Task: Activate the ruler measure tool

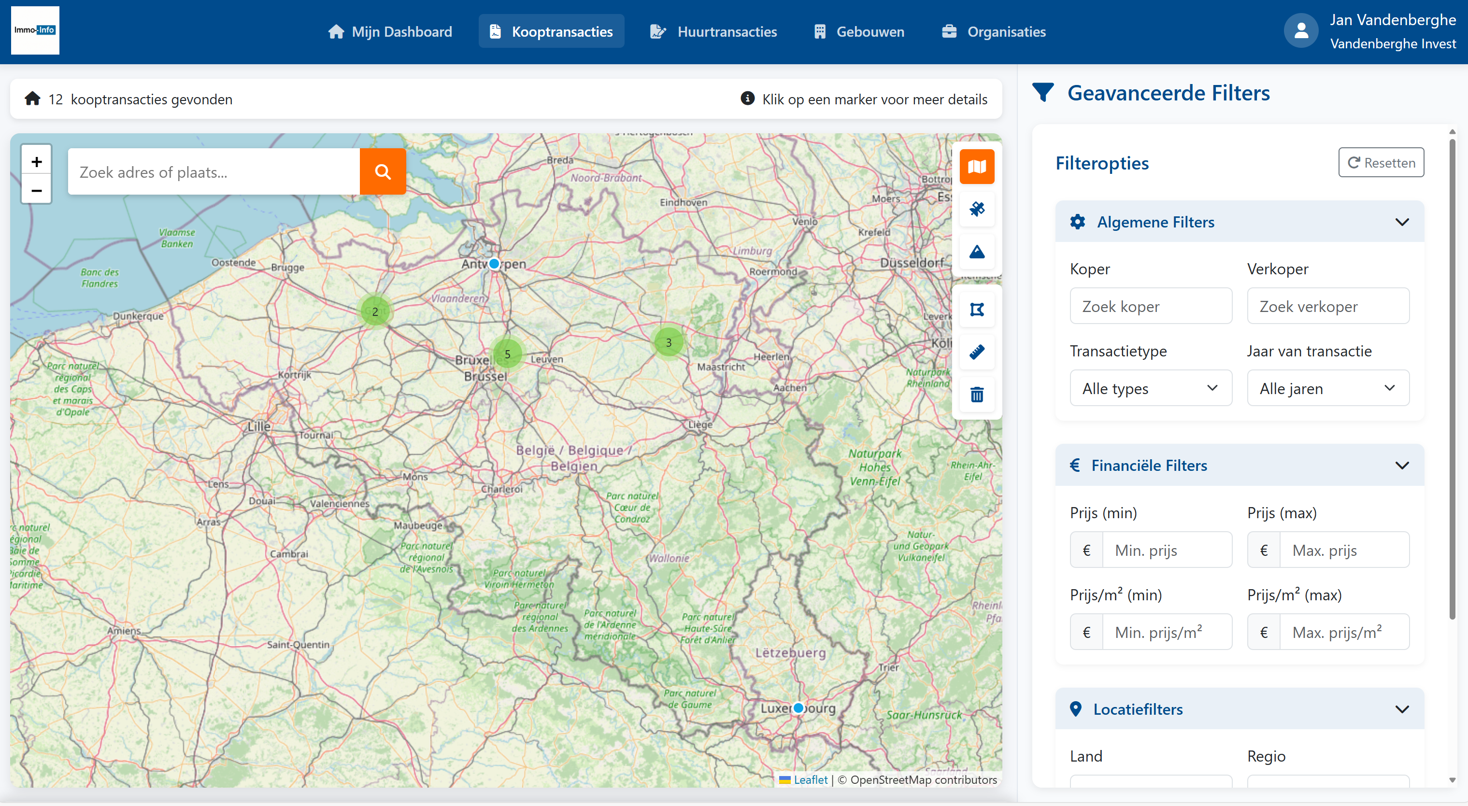Action: coord(977,352)
